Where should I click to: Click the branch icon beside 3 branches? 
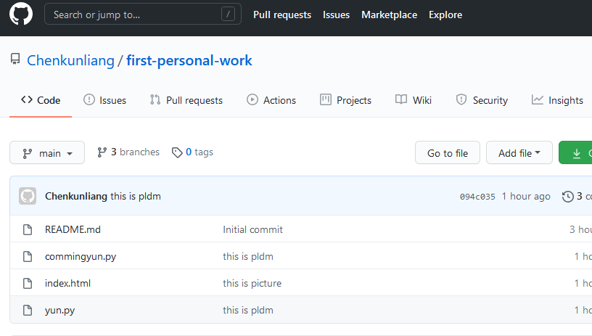coord(102,152)
